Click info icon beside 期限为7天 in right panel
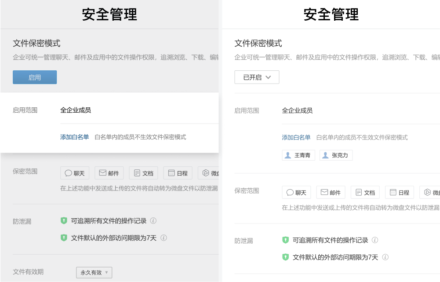Image resolution: width=440 pixels, height=282 pixels. 385,257
